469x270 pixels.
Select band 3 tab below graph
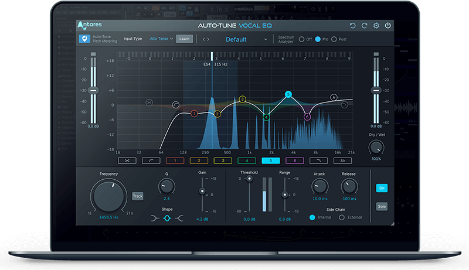(x=223, y=160)
